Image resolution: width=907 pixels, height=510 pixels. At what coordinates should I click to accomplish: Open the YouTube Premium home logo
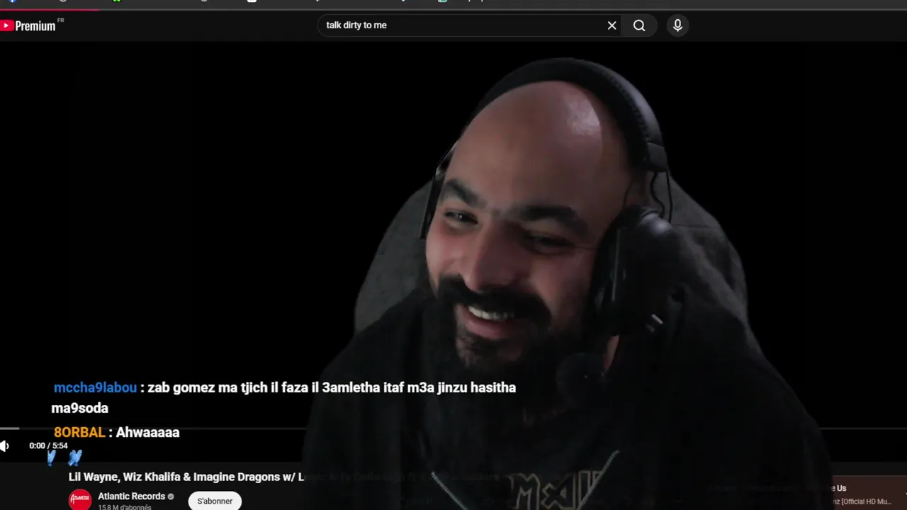(x=28, y=25)
